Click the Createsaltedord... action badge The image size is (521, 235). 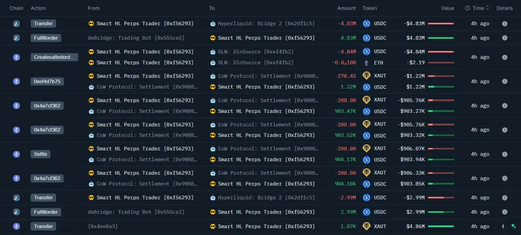tap(54, 57)
